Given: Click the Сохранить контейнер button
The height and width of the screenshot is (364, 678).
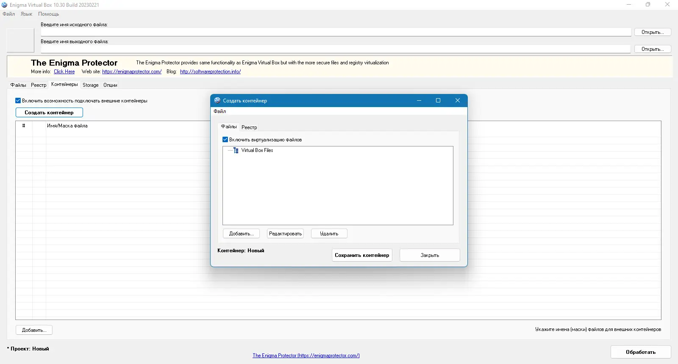Looking at the screenshot, I should (x=362, y=255).
